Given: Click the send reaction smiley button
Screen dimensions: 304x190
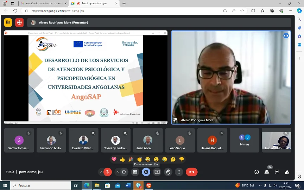Looking at the screenshot, I should coord(146,172).
